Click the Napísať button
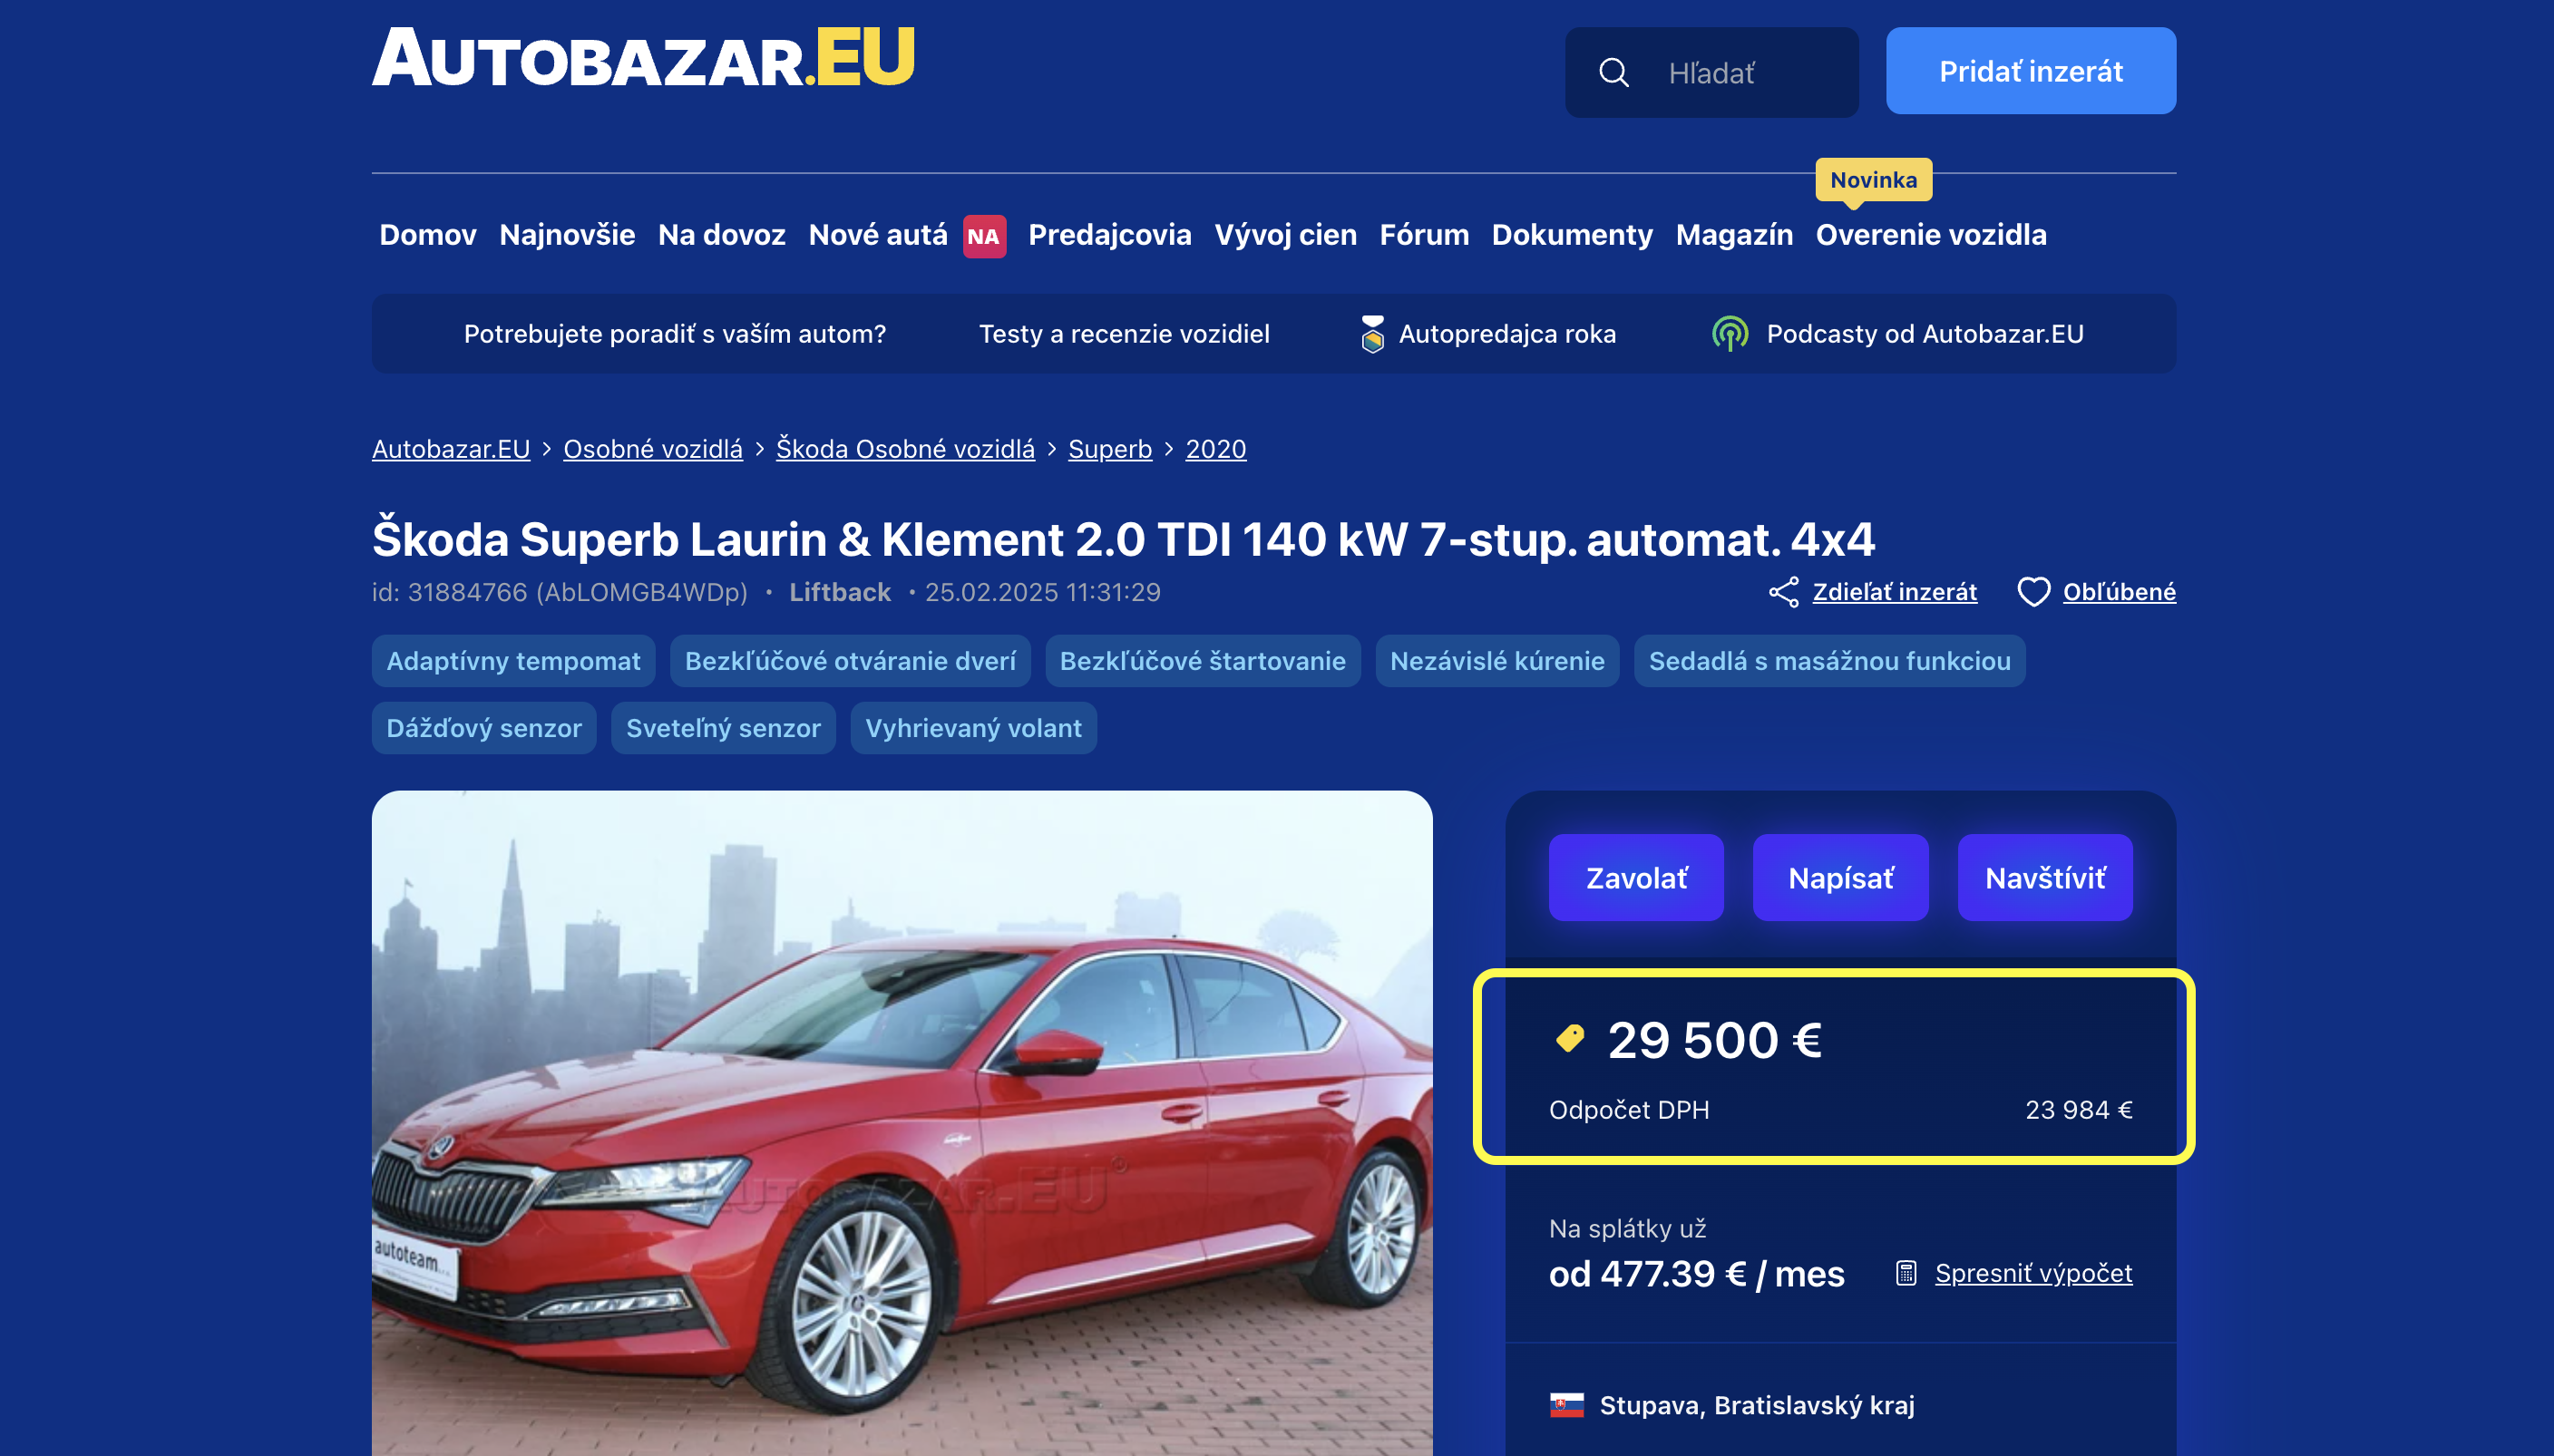Screen dimensions: 2554x1456 1841,878
